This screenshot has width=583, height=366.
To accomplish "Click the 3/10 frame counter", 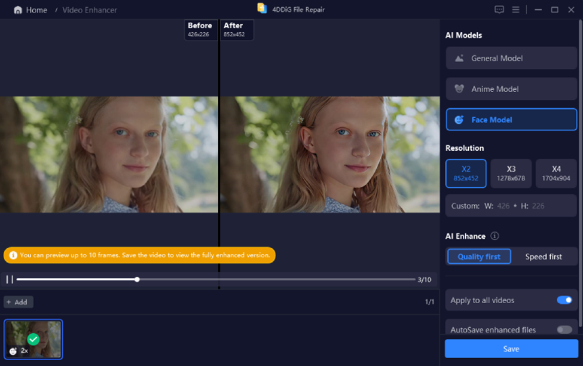I will (x=424, y=279).
